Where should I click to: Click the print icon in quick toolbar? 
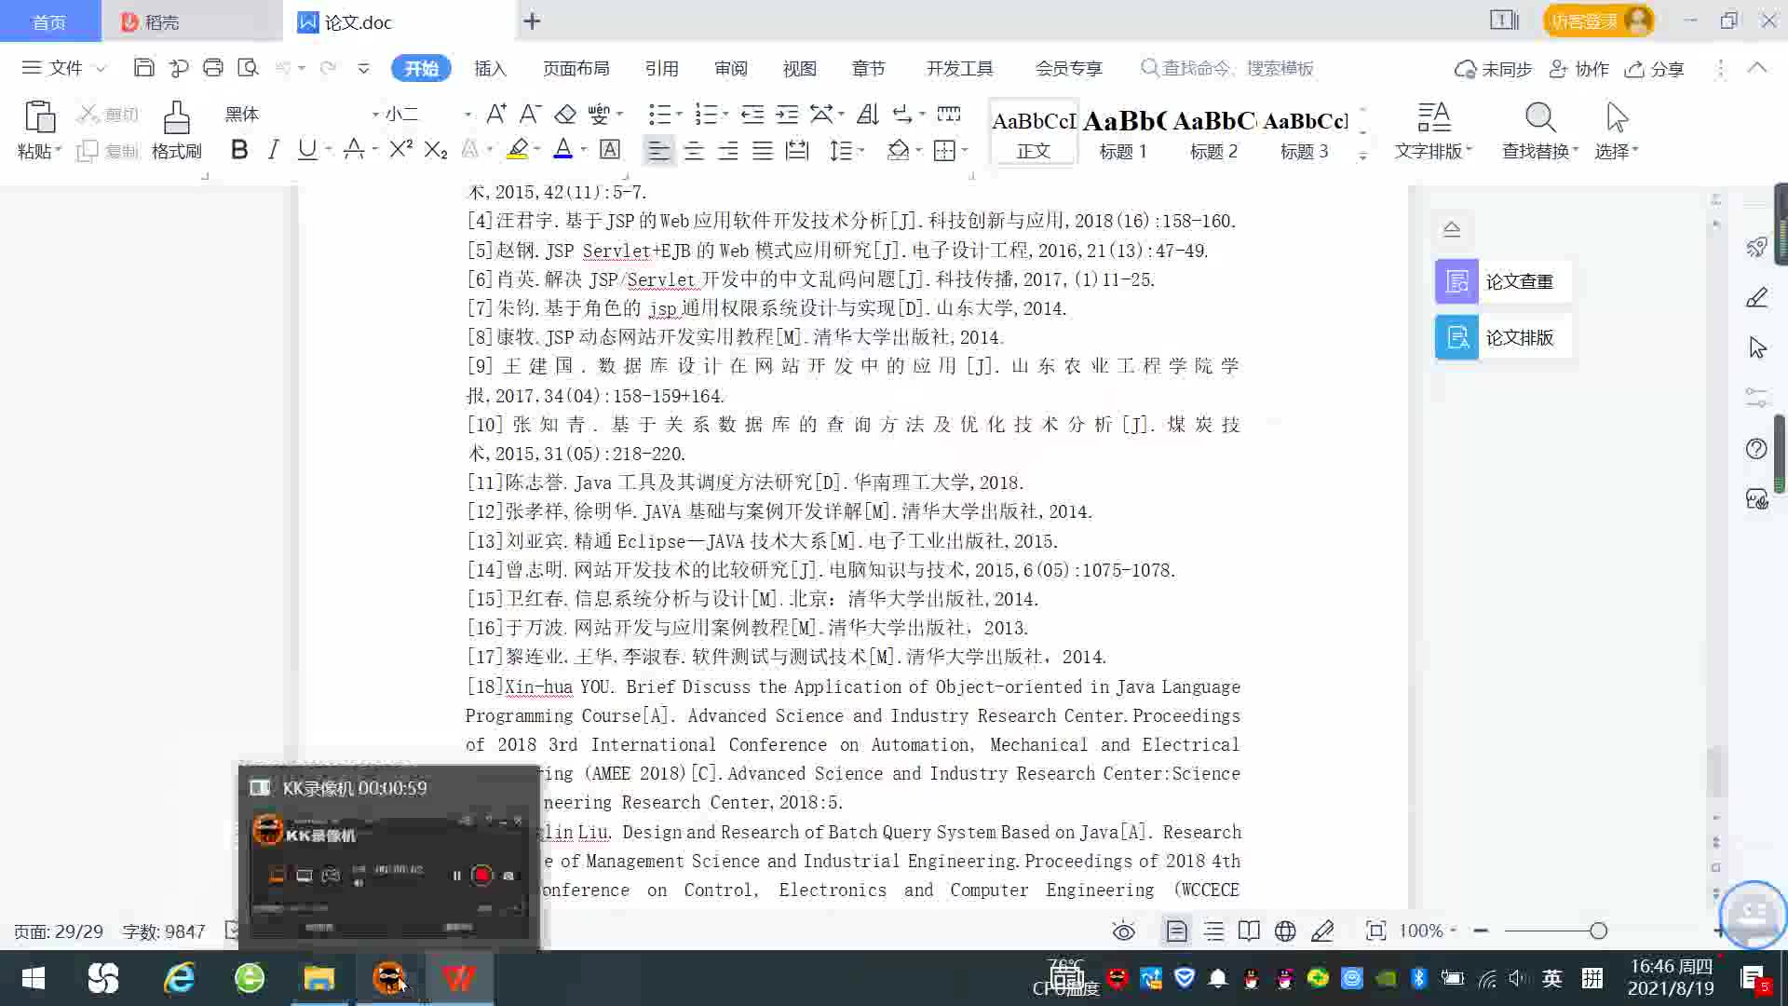pyautogui.click(x=213, y=68)
